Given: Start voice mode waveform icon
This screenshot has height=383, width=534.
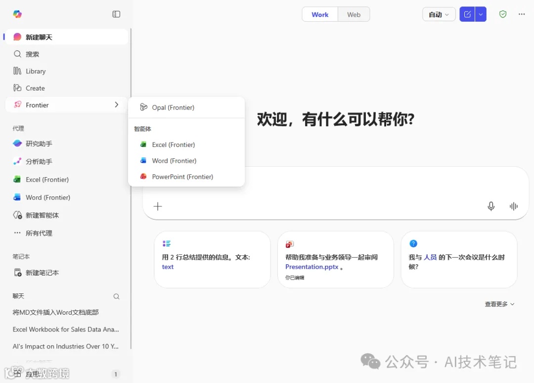Looking at the screenshot, I should (x=514, y=206).
